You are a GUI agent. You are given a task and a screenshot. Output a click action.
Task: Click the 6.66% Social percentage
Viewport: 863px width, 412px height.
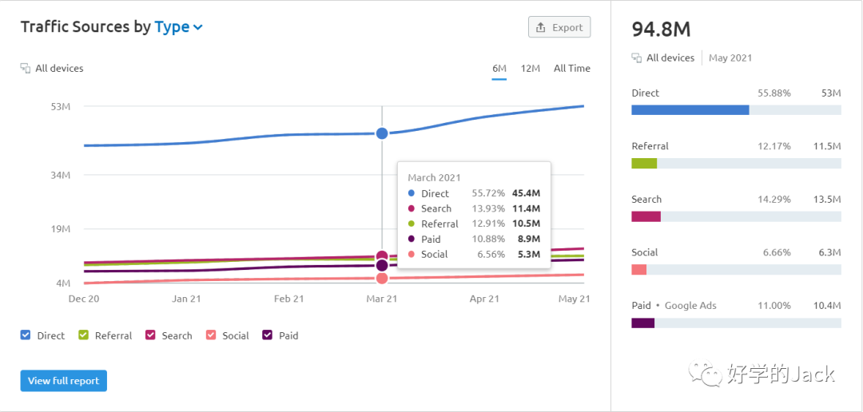tap(777, 252)
